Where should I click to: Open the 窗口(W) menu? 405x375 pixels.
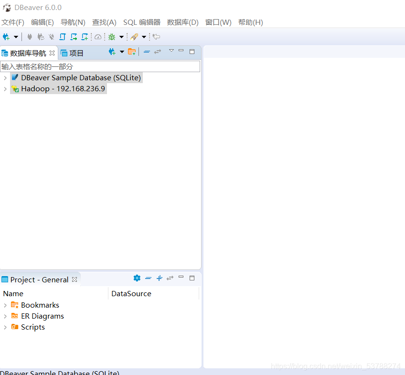(218, 22)
